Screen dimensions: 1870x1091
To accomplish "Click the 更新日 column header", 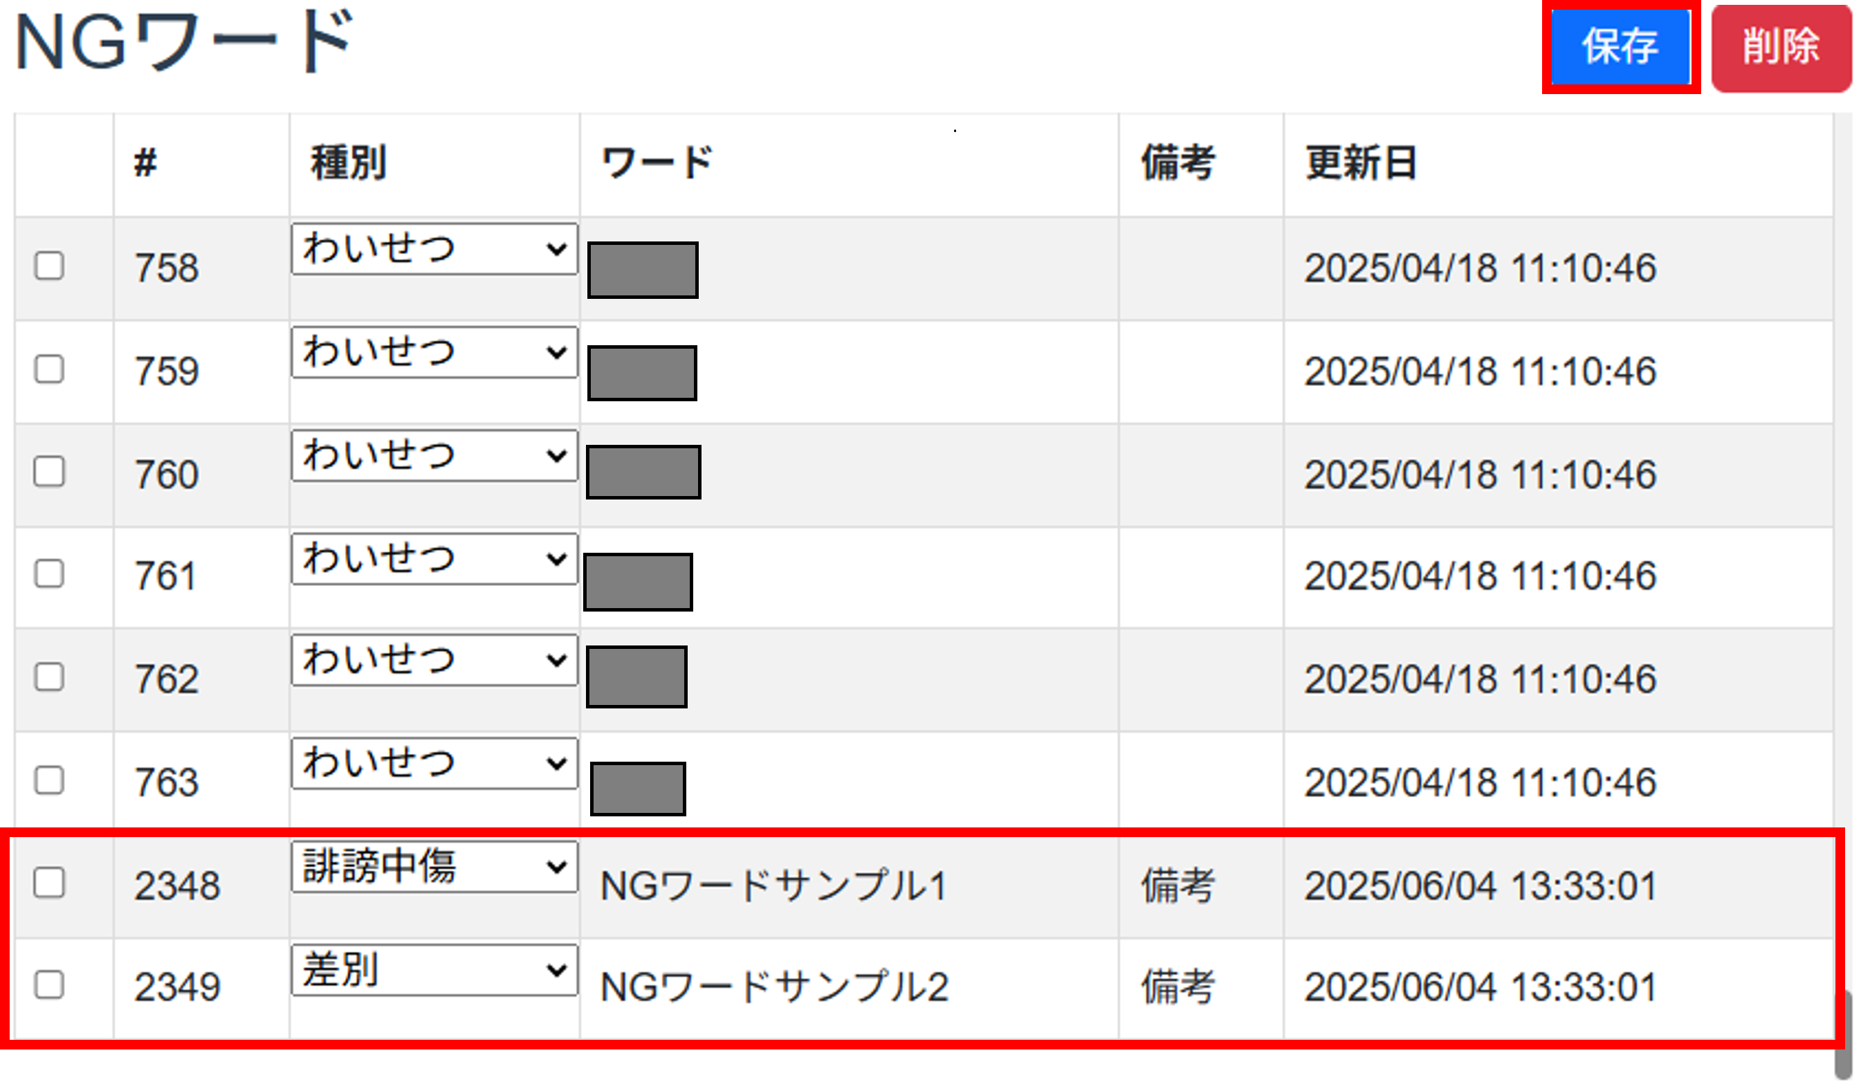I will [1361, 163].
